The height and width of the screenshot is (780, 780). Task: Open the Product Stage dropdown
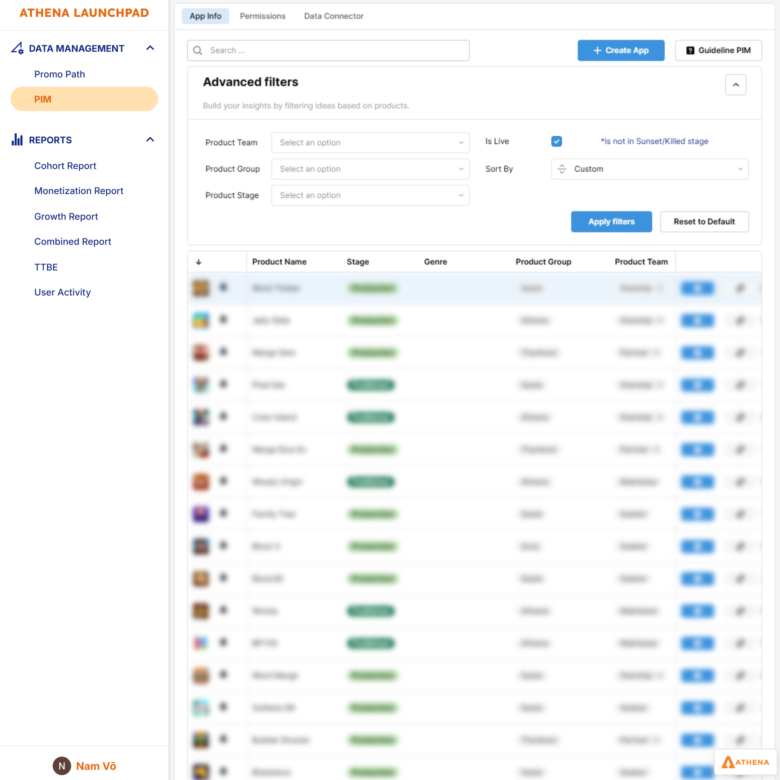point(370,195)
